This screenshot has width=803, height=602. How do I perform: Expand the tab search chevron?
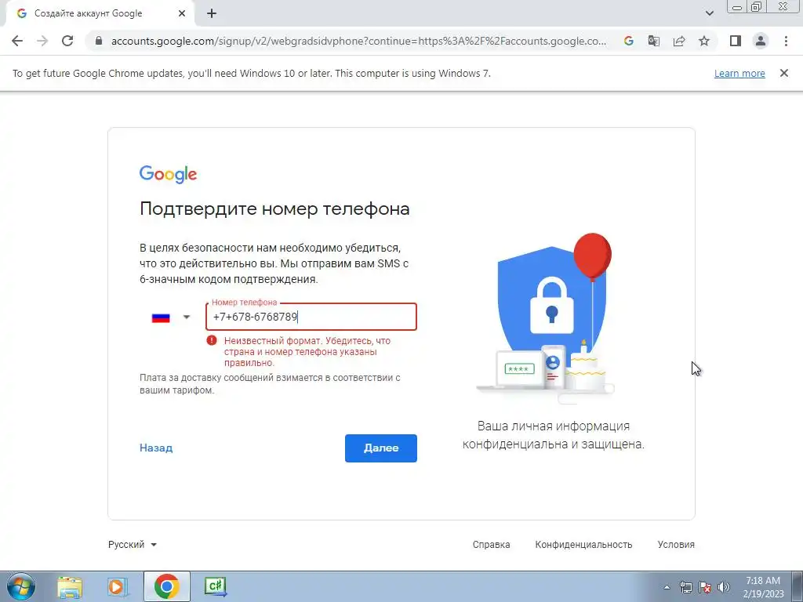point(709,13)
